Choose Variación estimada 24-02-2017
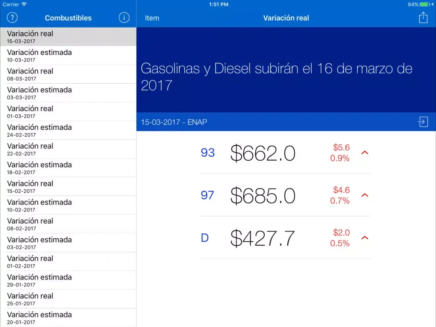Screen dimensions: 436x327 tap(68, 130)
